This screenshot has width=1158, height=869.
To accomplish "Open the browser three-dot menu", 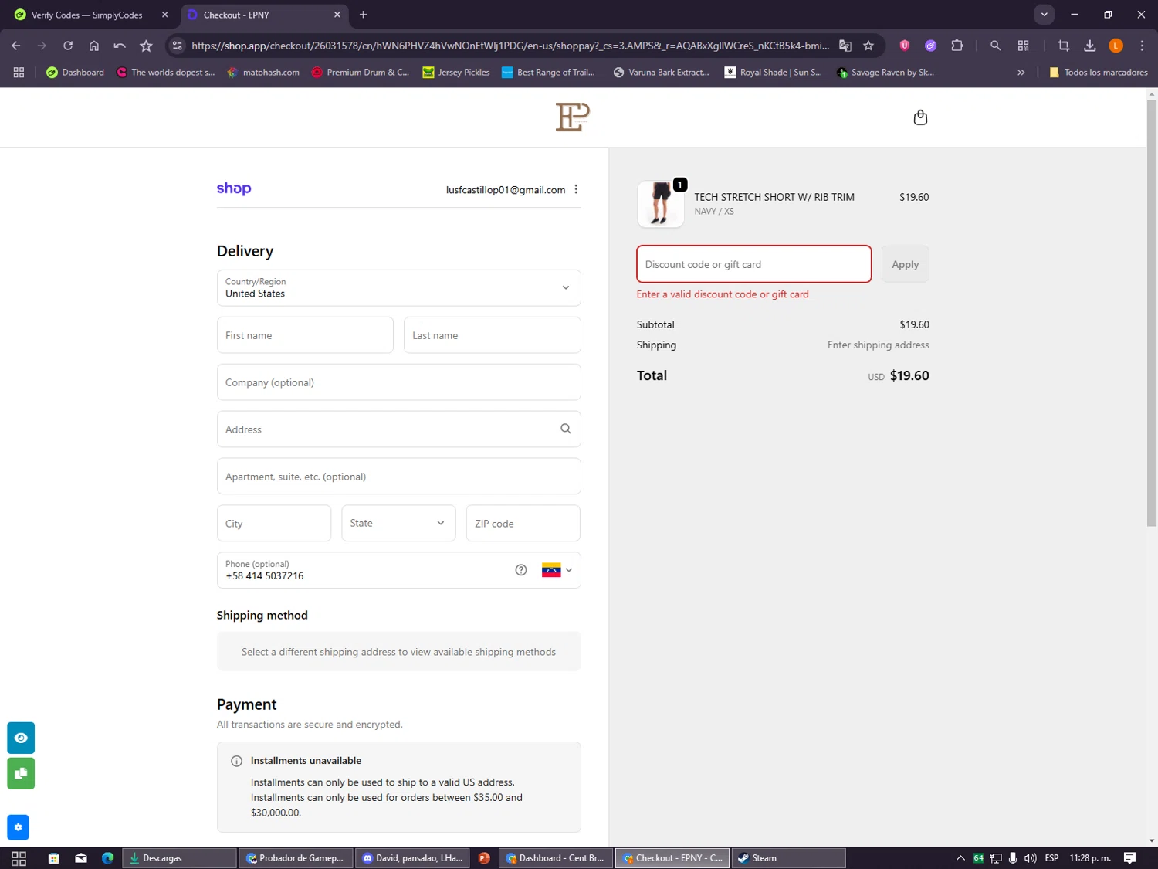I will coord(1142,46).
